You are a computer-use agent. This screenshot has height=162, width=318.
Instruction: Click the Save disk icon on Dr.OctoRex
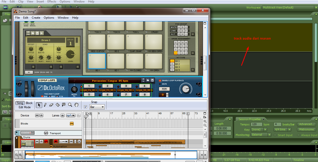pyautogui.click(x=152, y=80)
